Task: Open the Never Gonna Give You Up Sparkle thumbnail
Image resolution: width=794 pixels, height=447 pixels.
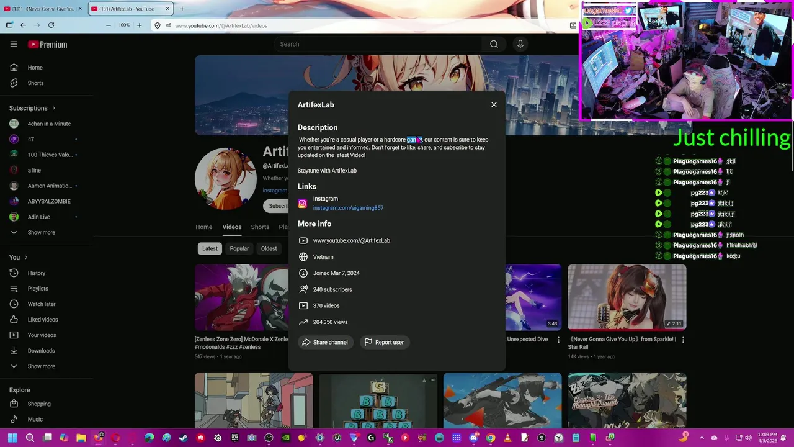Action: click(627, 297)
